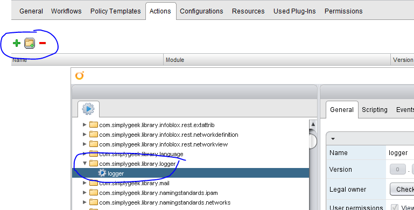The height and width of the screenshot is (210, 414).
Task: Sort by the Module column header
Action: pyautogui.click(x=277, y=60)
